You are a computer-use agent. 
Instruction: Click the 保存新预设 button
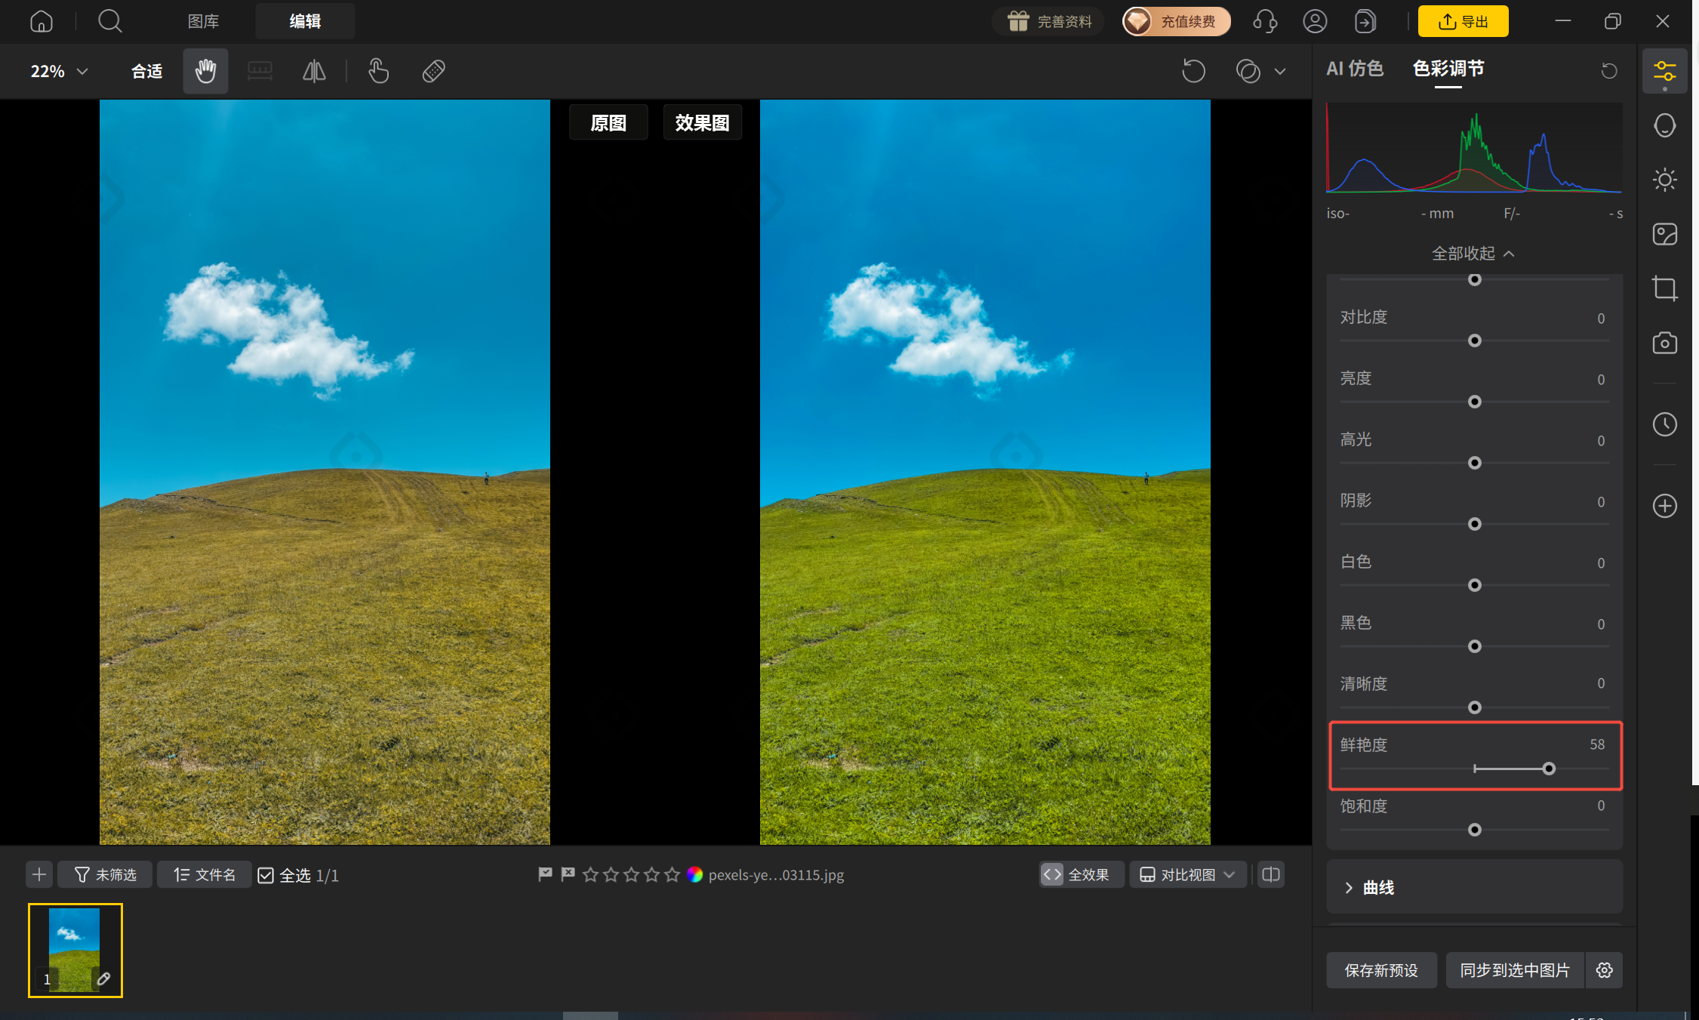[x=1381, y=970]
